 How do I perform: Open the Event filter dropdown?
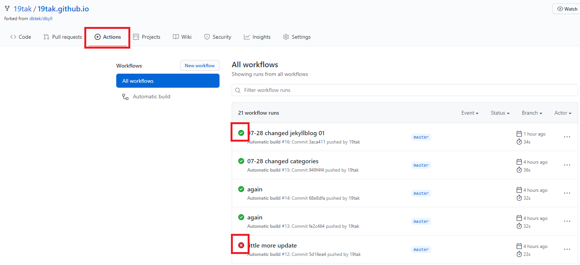(x=470, y=113)
